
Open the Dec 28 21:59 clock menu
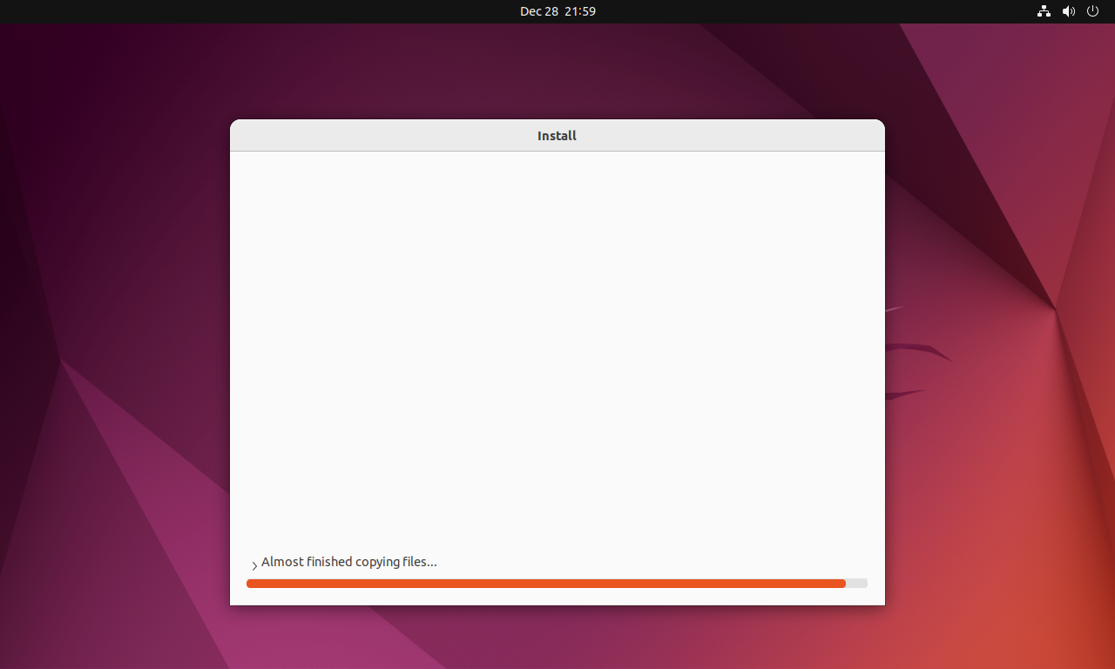pos(557,11)
